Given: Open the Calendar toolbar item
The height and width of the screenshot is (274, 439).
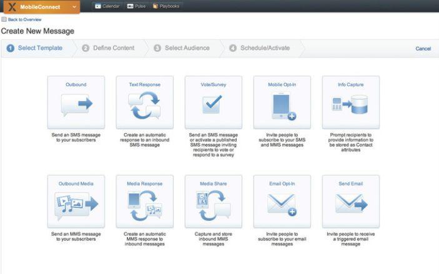Looking at the screenshot, I should tap(107, 6).
